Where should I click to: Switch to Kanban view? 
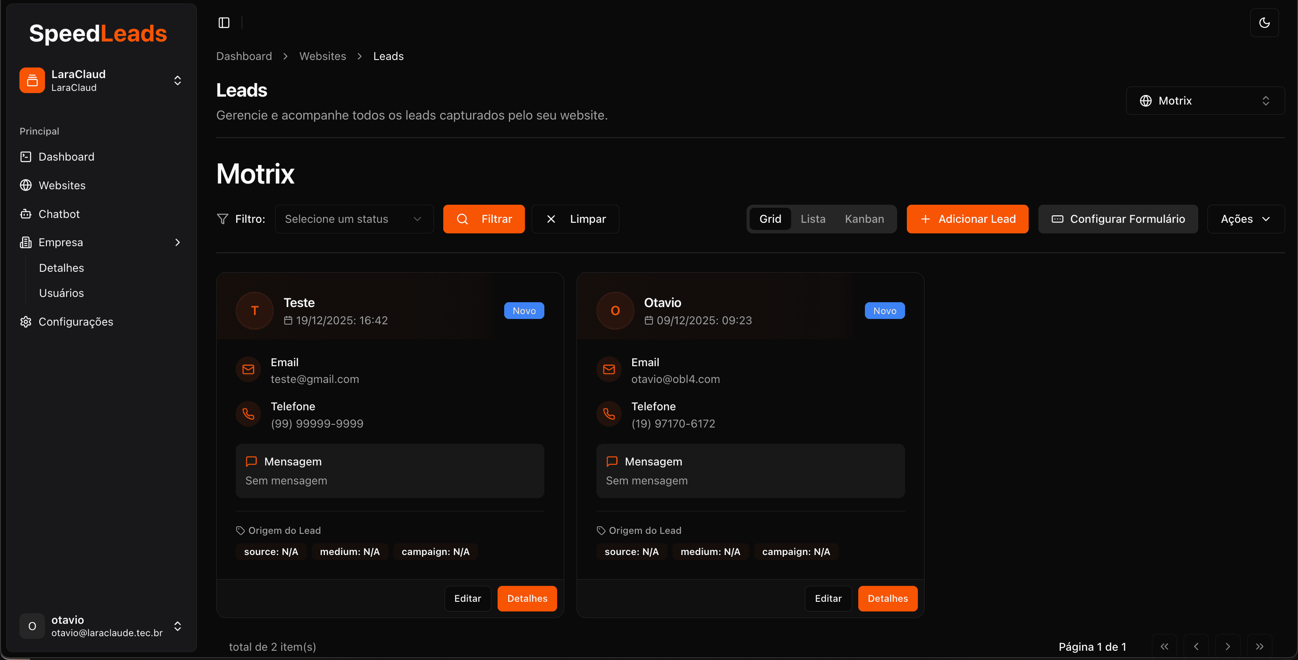pos(864,219)
